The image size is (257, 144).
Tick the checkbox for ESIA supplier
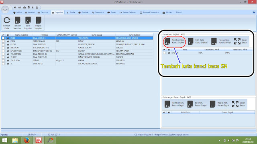pos(3,41)
